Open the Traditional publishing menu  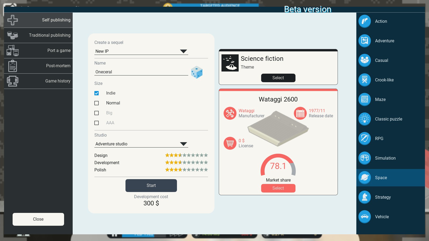38,35
